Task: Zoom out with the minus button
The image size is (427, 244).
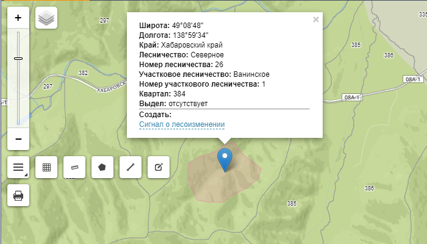Action: (18, 139)
